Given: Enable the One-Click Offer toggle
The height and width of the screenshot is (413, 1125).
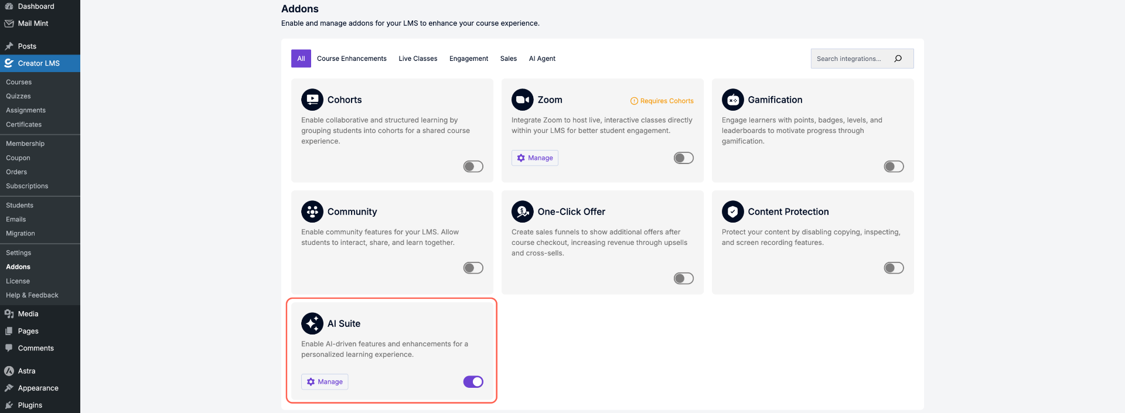Looking at the screenshot, I should (x=683, y=278).
